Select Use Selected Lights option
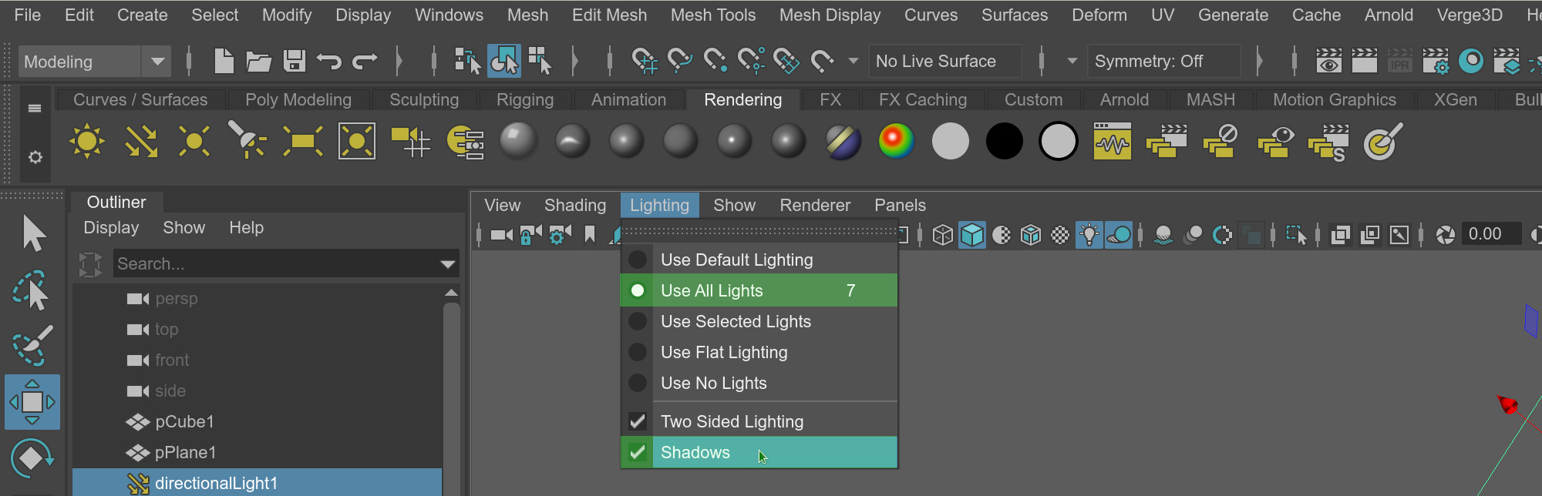This screenshot has width=1542, height=496. click(759, 321)
